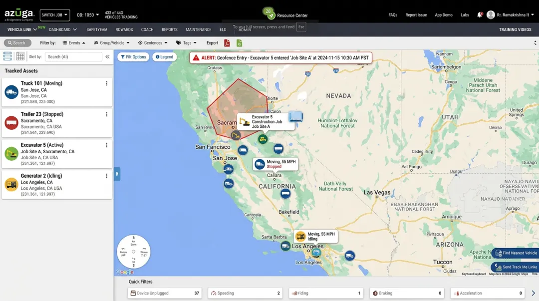
Task: Collapse the Tracked Assets panel
Action: coord(108,57)
